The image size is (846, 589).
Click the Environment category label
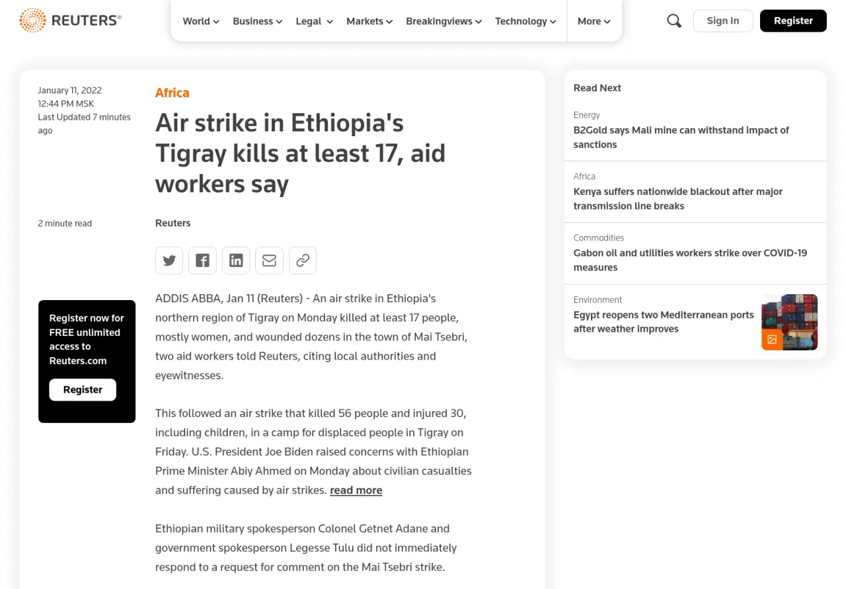click(x=597, y=299)
